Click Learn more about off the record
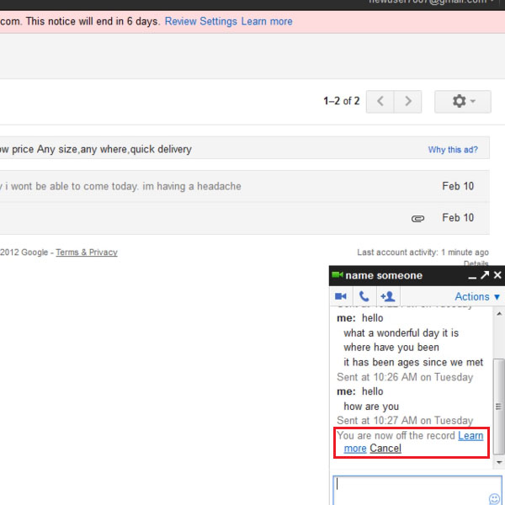505x505 pixels. point(470,436)
